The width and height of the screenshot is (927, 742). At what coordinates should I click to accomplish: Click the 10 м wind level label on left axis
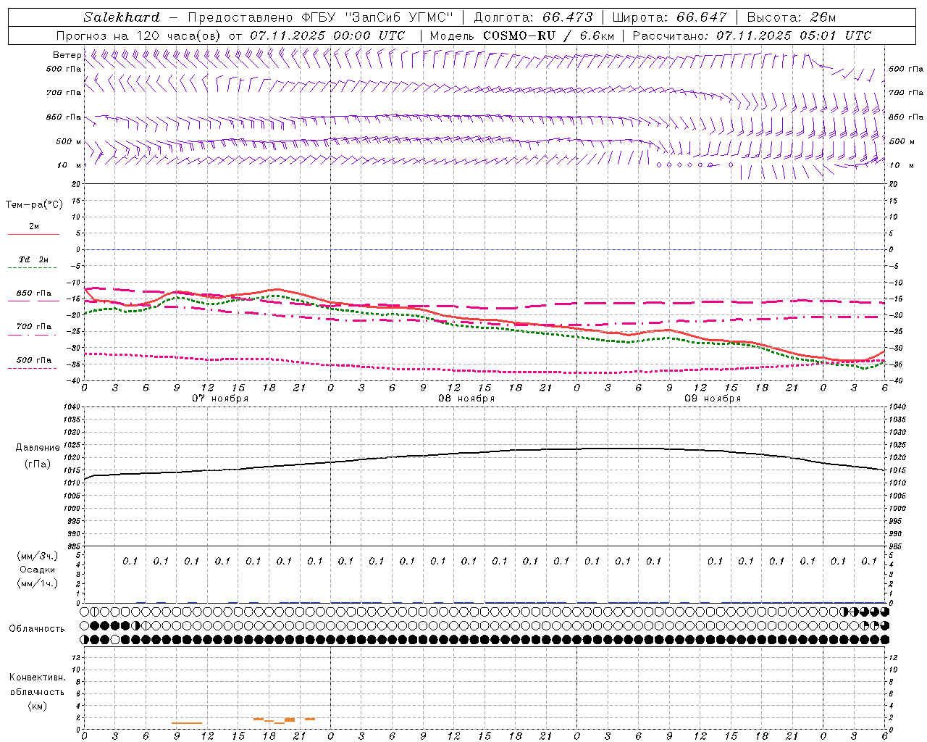(69, 165)
